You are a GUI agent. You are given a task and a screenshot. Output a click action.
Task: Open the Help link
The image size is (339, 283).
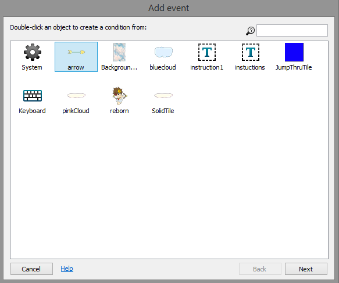coord(67,269)
